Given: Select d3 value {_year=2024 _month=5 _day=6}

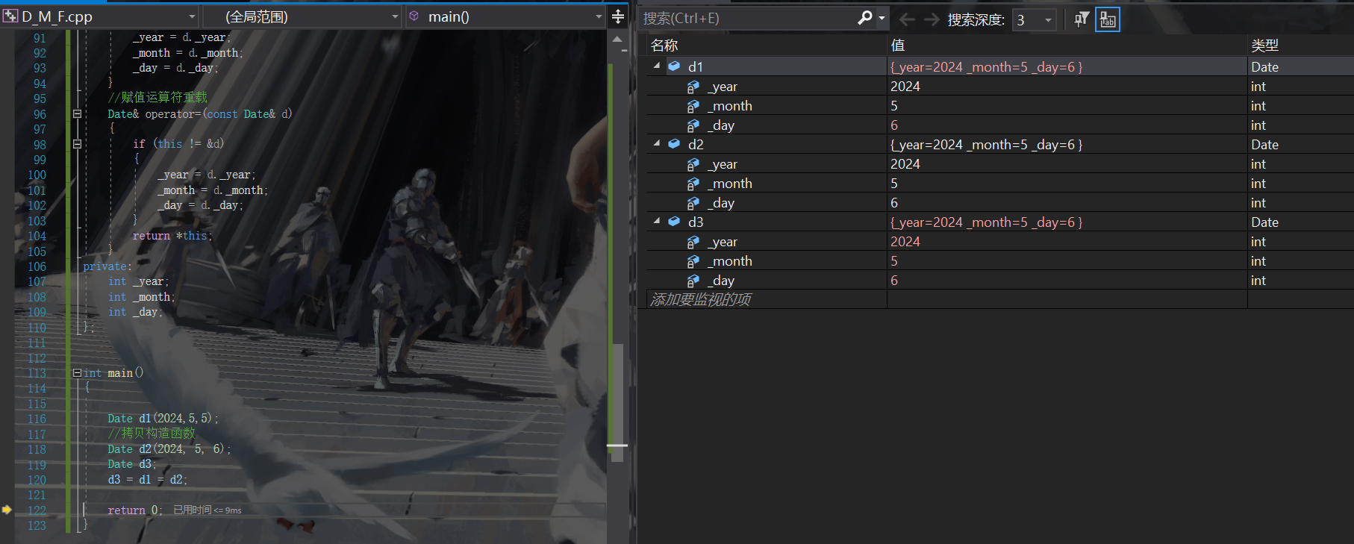Looking at the screenshot, I should pos(986,222).
